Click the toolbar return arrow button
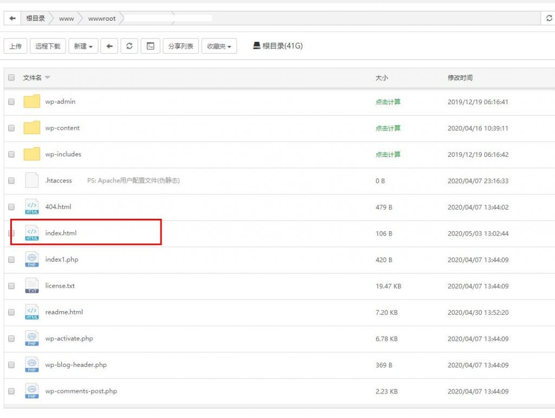 (x=109, y=46)
